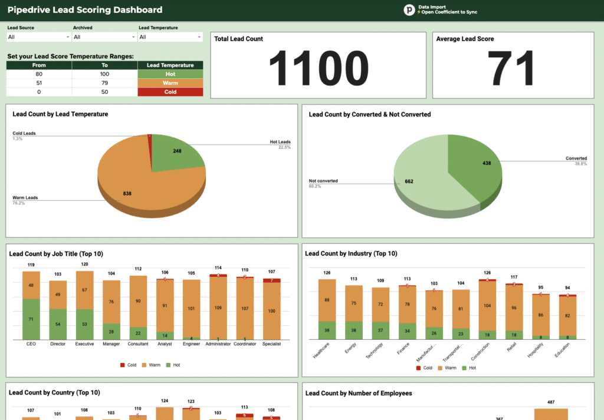Click the 487 bar in Employees chart
This screenshot has height=420, width=604.
tap(551, 414)
